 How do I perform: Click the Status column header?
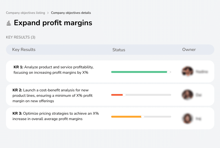[x=119, y=50]
